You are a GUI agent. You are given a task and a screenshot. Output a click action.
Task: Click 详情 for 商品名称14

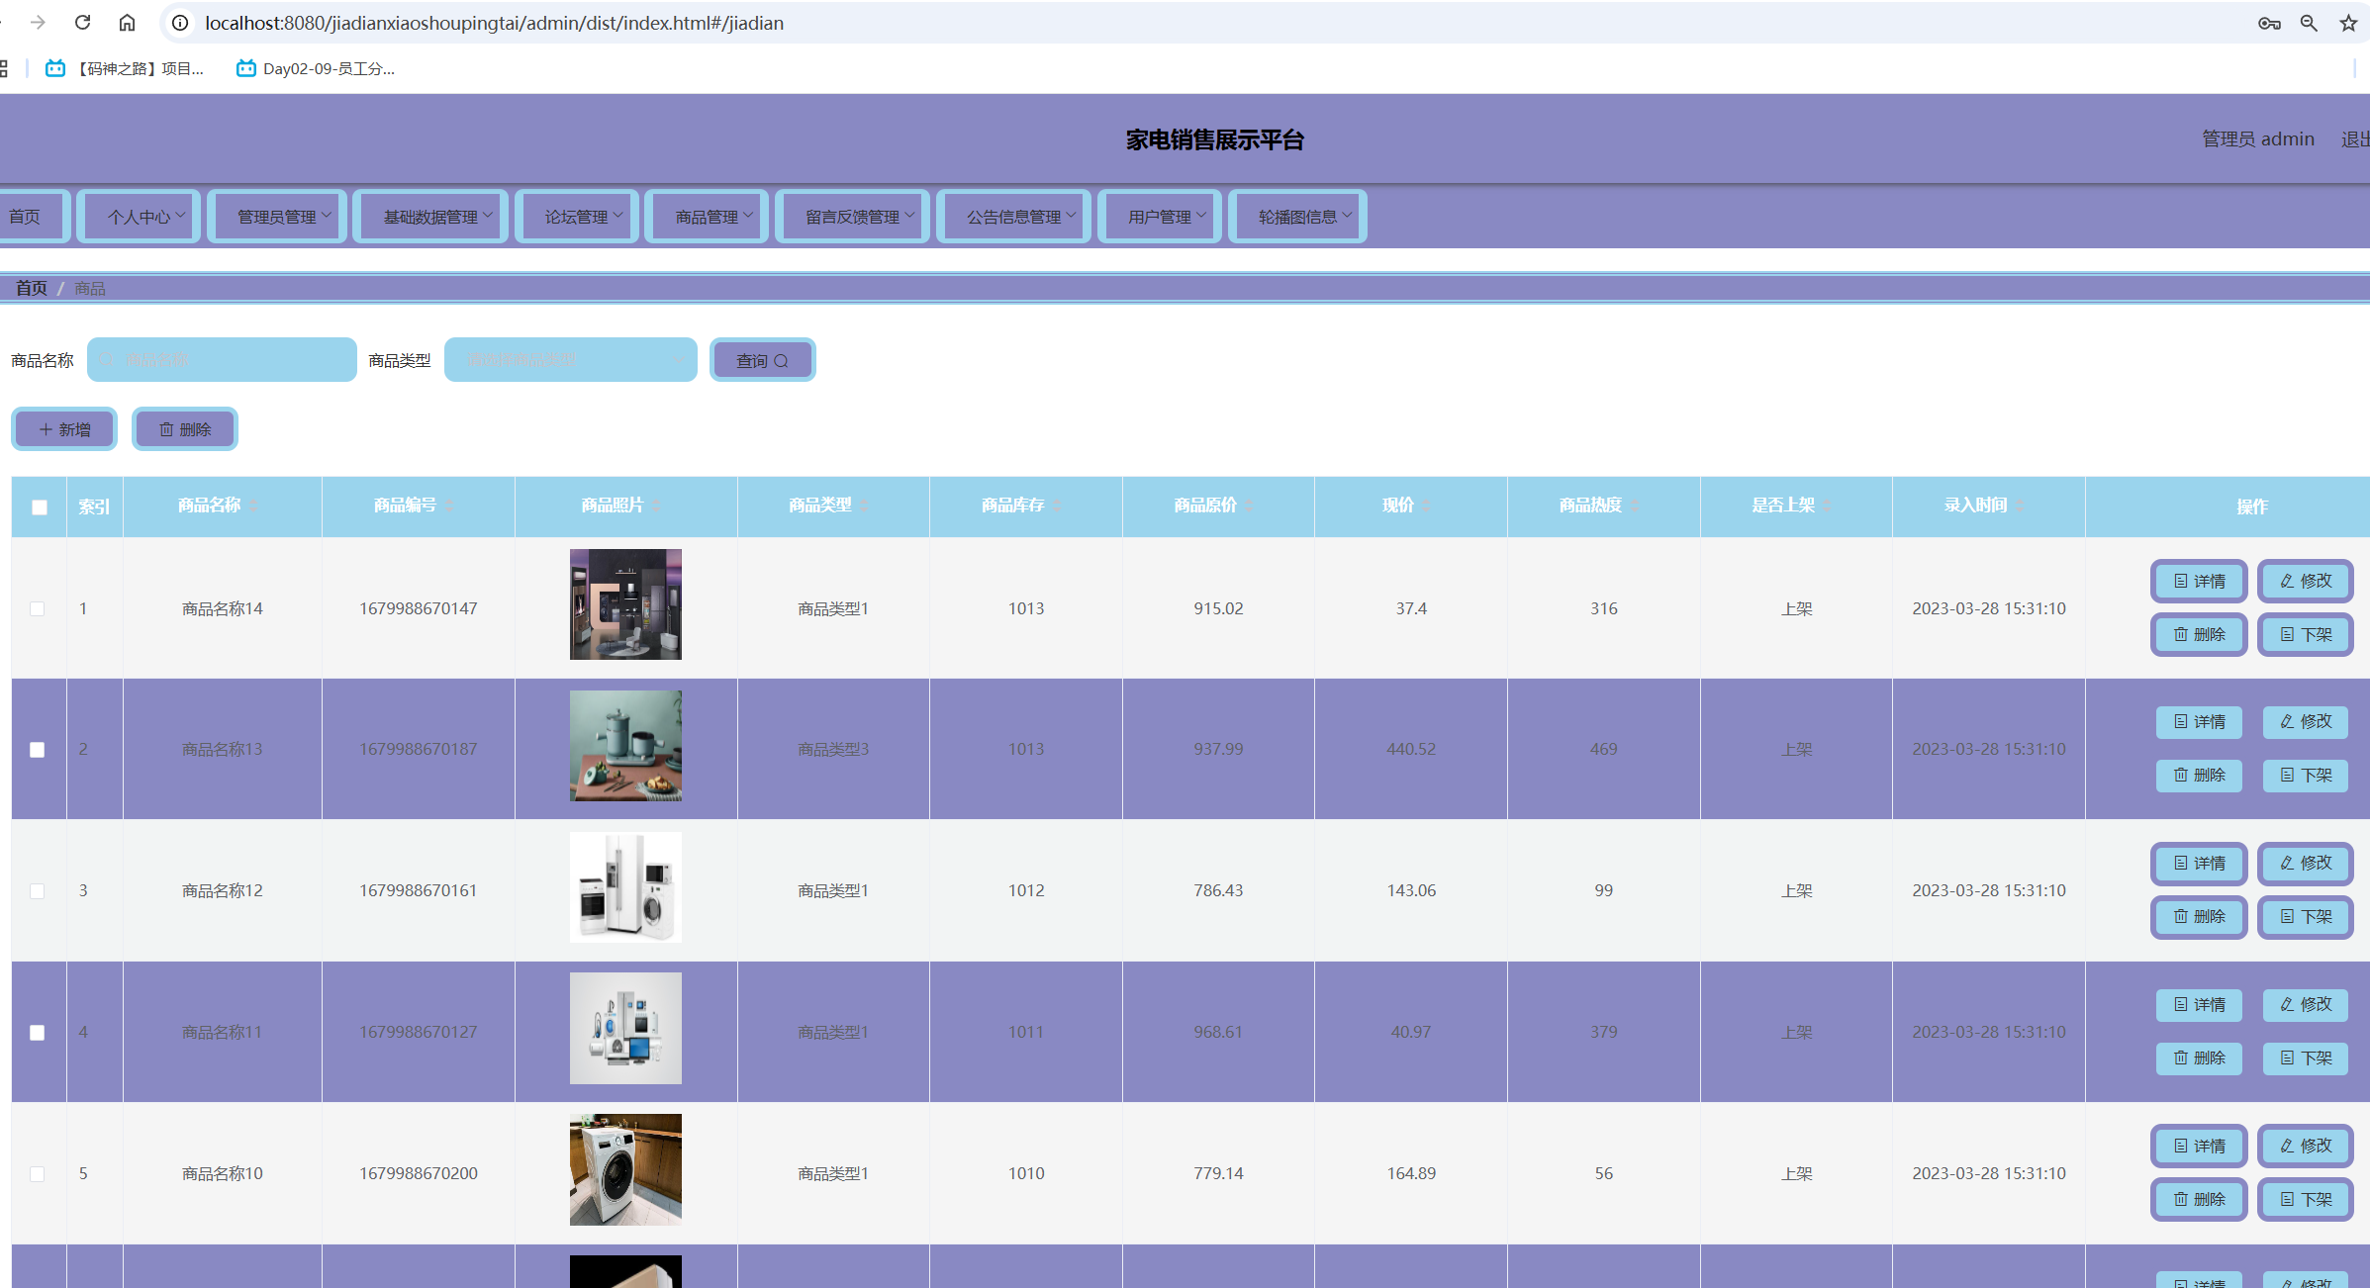click(2199, 581)
